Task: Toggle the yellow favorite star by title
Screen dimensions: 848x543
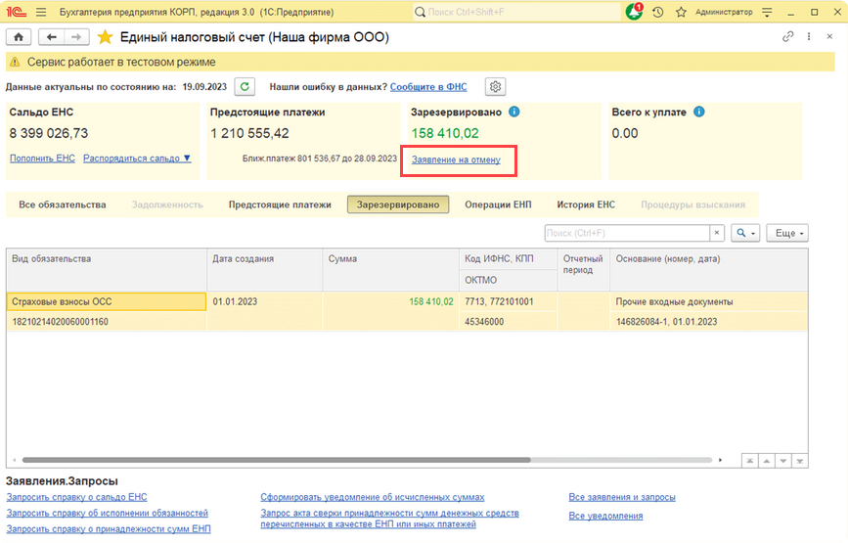Action: point(105,37)
